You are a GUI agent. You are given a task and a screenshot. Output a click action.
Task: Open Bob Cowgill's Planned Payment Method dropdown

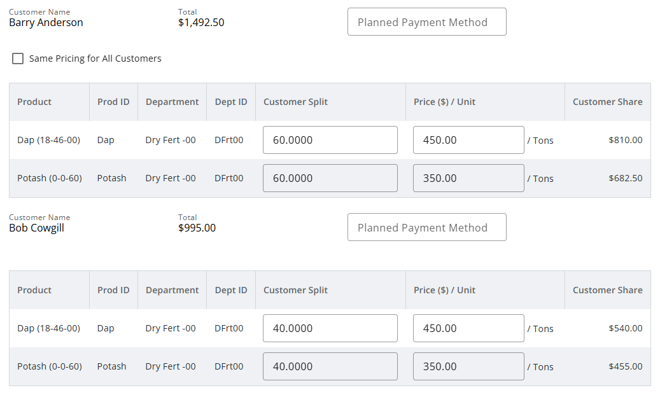pyautogui.click(x=426, y=228)
